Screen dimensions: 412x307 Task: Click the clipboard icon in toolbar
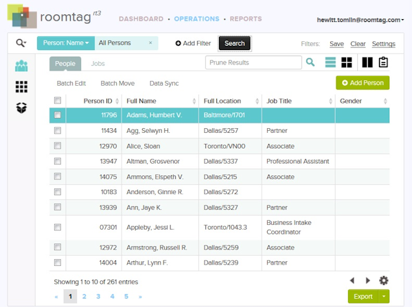pyautogui.click(x=383, y=63)
